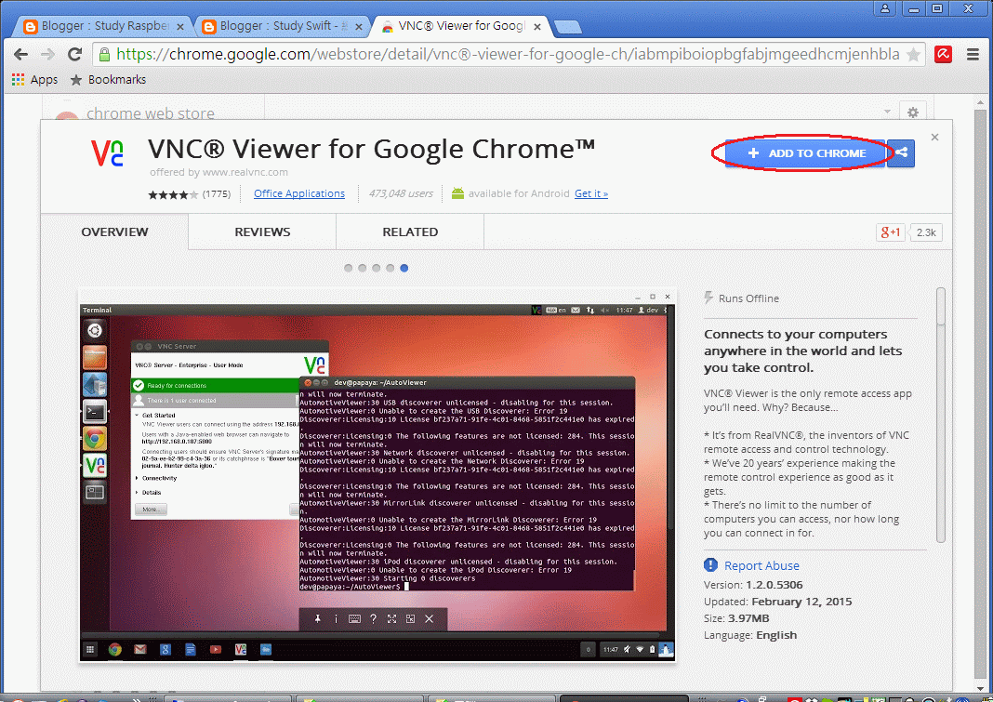Reload the current page
The width and height of the screenshot is (993, 702).
[x=74, y=55]
